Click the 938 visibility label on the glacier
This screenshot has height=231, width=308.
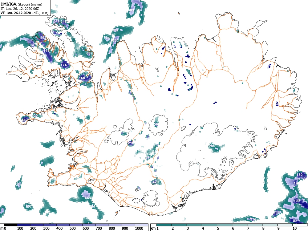(212, 146)
